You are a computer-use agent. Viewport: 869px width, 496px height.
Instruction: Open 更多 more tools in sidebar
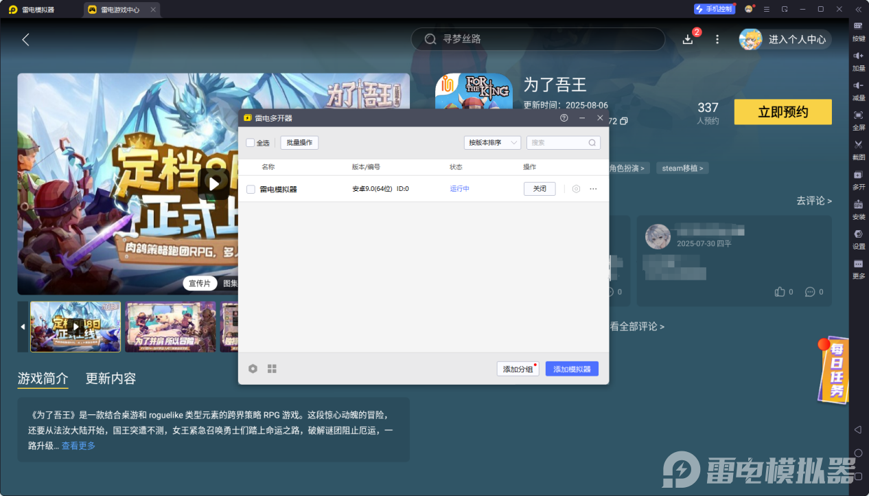click(858, 268)
